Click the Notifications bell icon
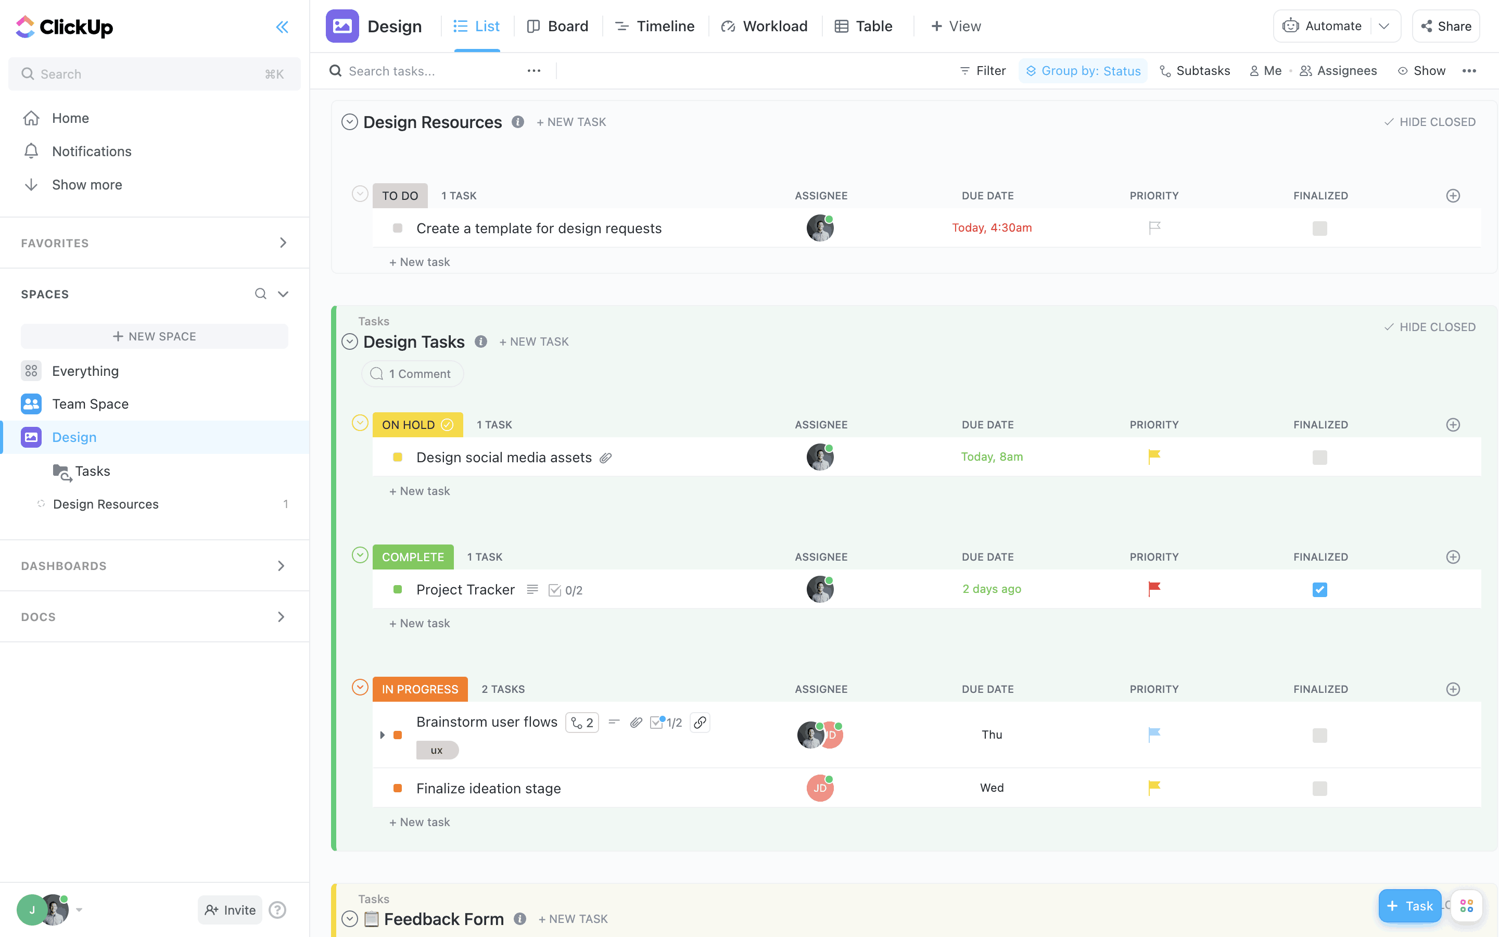The width and height of the screenshot is (1499, 937). 31,151
